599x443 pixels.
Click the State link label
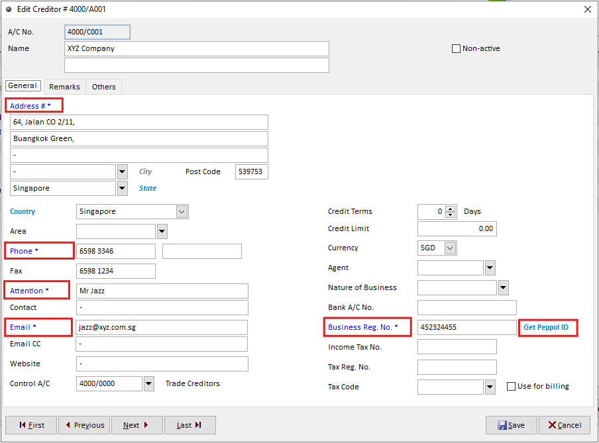(148, 188)
